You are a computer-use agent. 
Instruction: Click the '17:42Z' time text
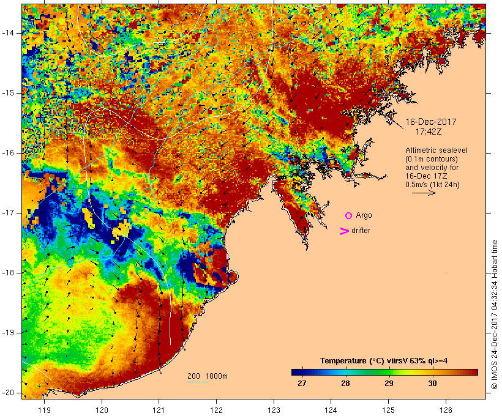click(x=429, y=132)
